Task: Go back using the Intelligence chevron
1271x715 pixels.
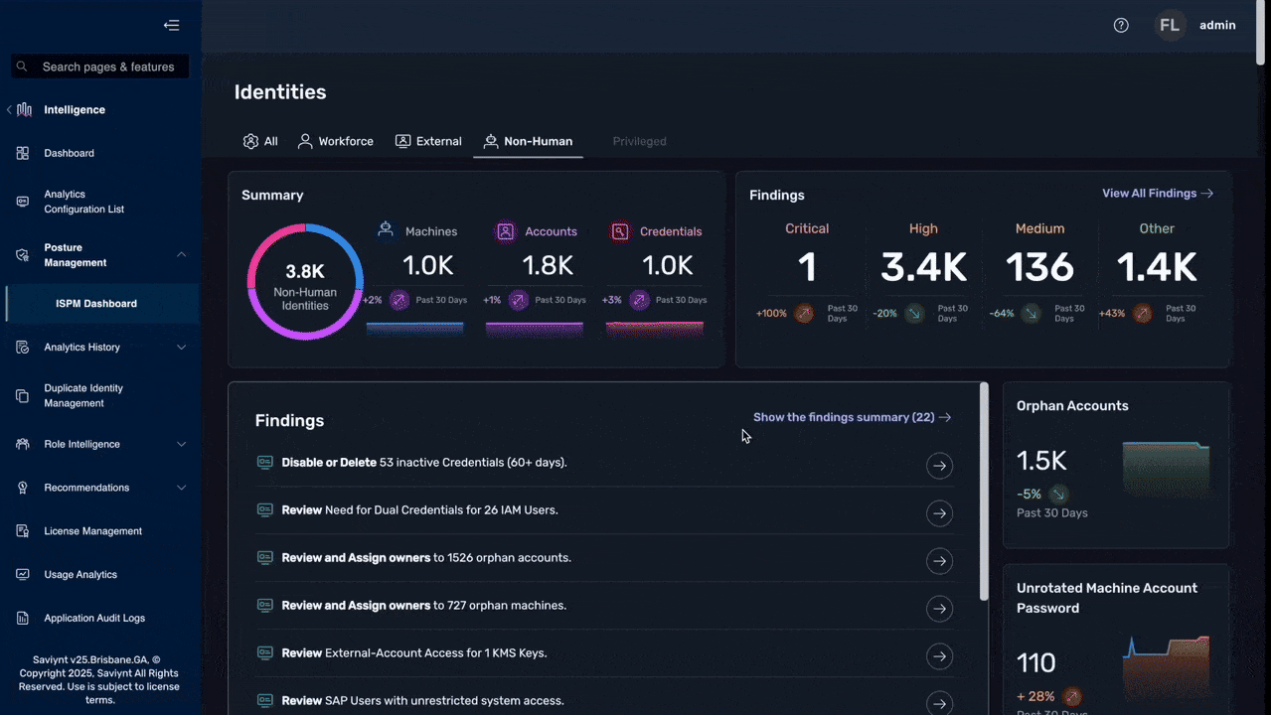Action: 9,110
